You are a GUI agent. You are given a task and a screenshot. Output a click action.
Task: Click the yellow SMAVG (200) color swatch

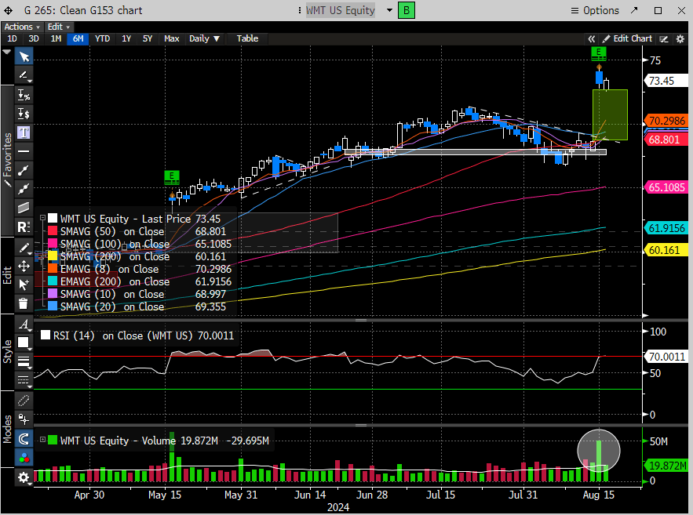(53, 256)
